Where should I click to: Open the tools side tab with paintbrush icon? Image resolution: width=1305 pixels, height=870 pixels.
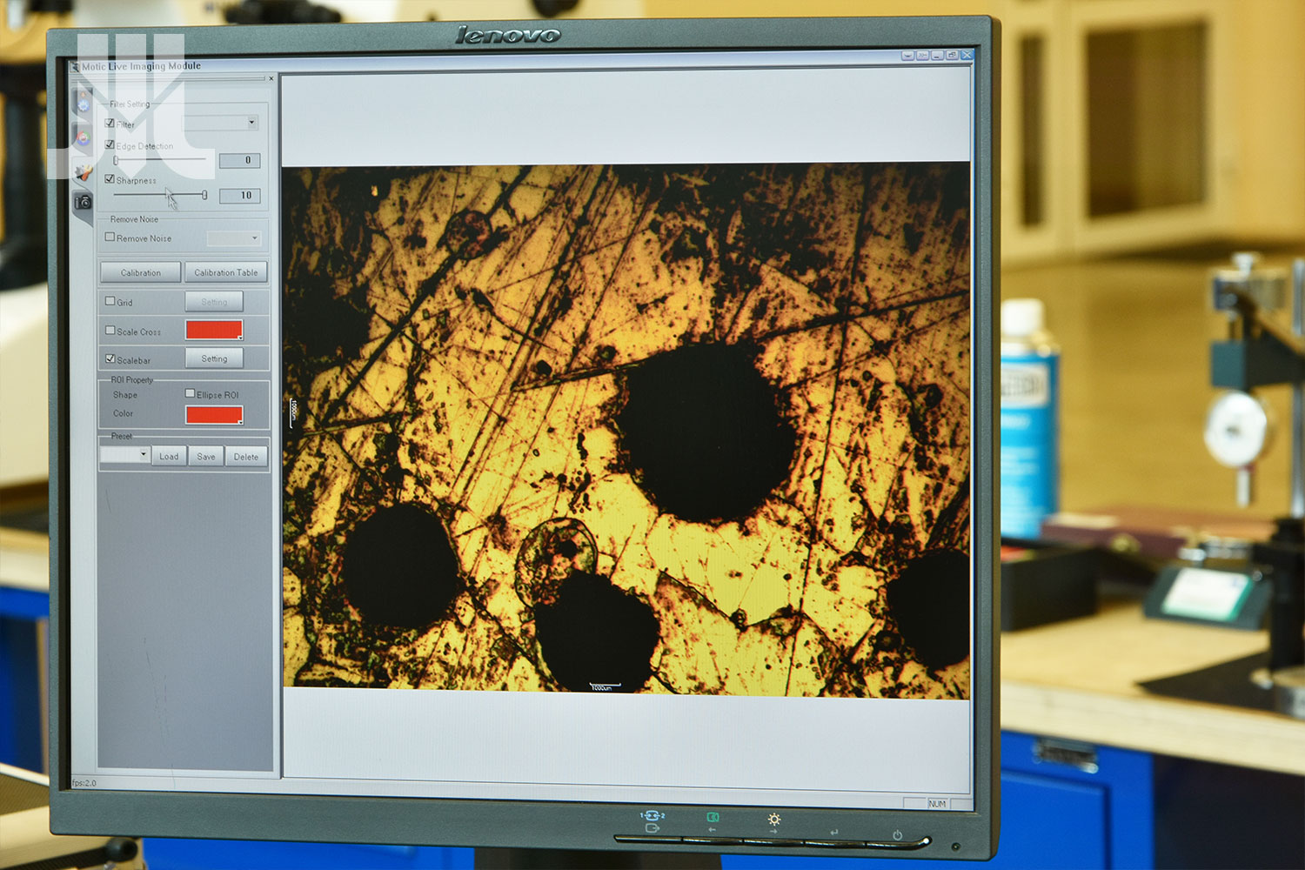(x=83, y=171)
